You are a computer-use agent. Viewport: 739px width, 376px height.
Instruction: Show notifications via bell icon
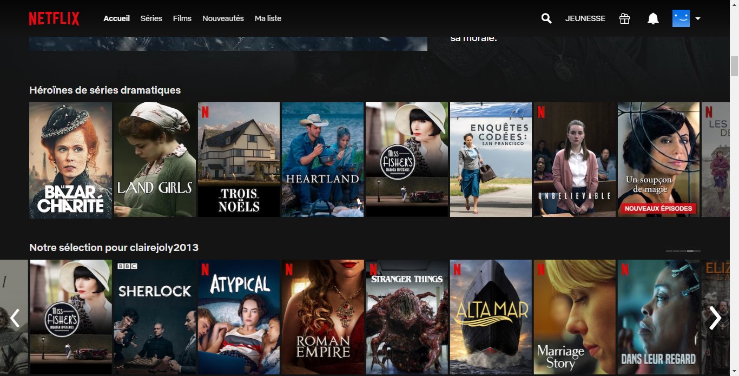(x=653, y=18)
